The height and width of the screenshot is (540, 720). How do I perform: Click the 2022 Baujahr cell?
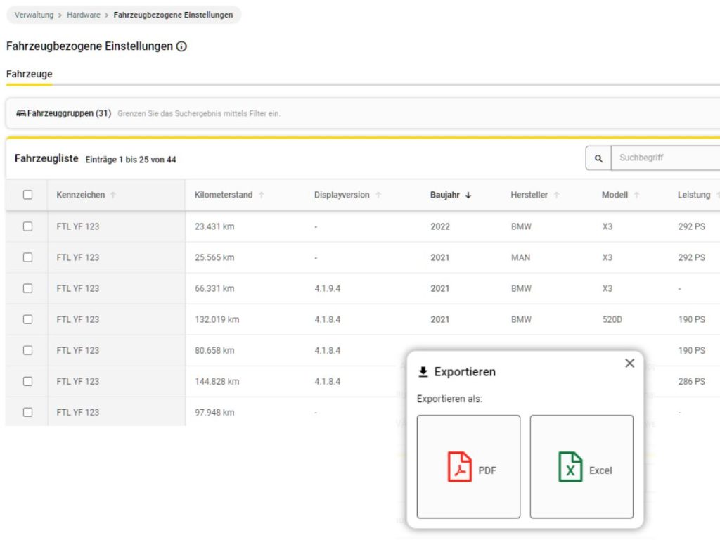[x=440, y=226]
